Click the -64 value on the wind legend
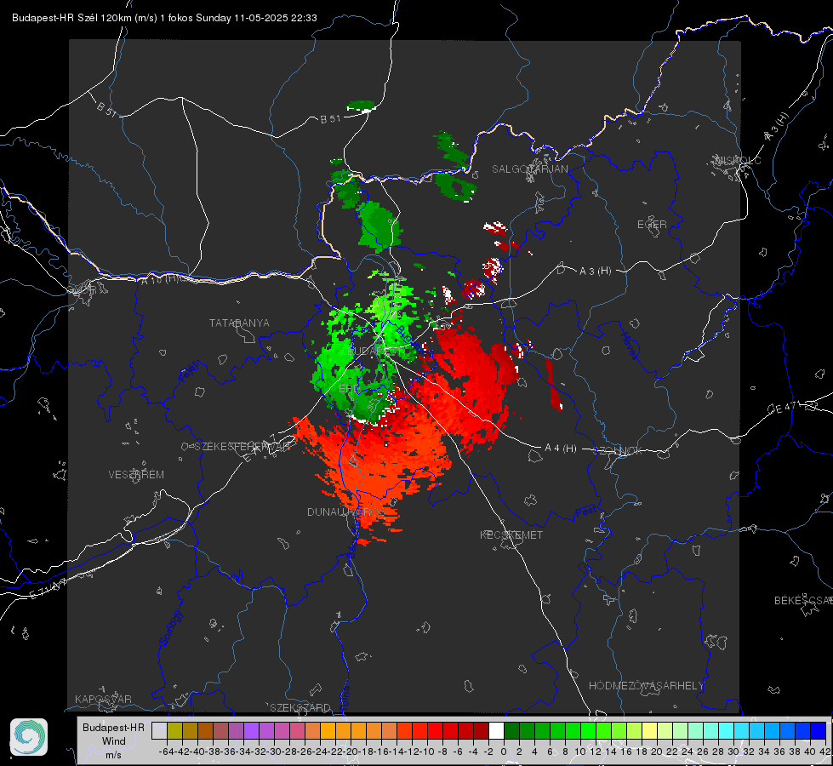833x766 pixels. 167,752
